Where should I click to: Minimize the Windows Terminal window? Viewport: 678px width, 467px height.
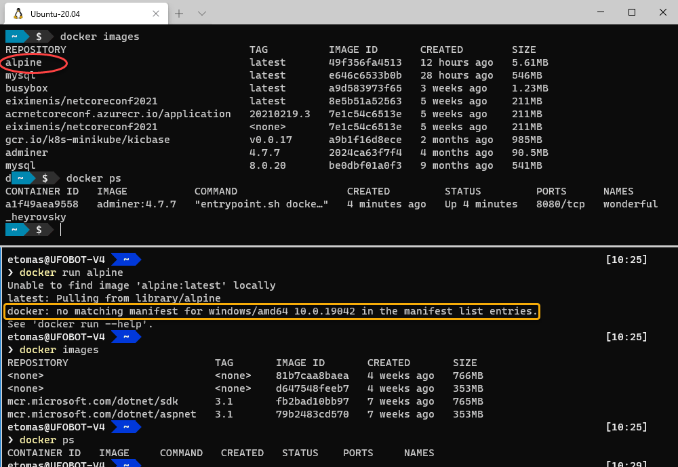coord(600,12)
